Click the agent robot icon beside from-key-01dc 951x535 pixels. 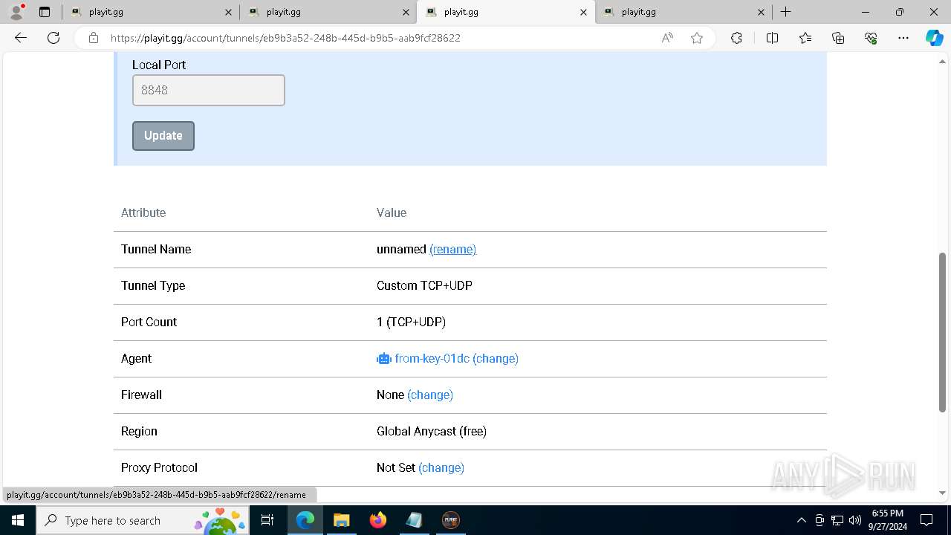(x=383, y=358)
